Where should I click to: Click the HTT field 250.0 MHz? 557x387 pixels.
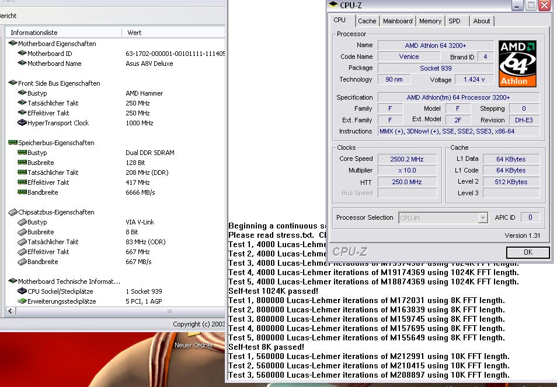(407, 182)
